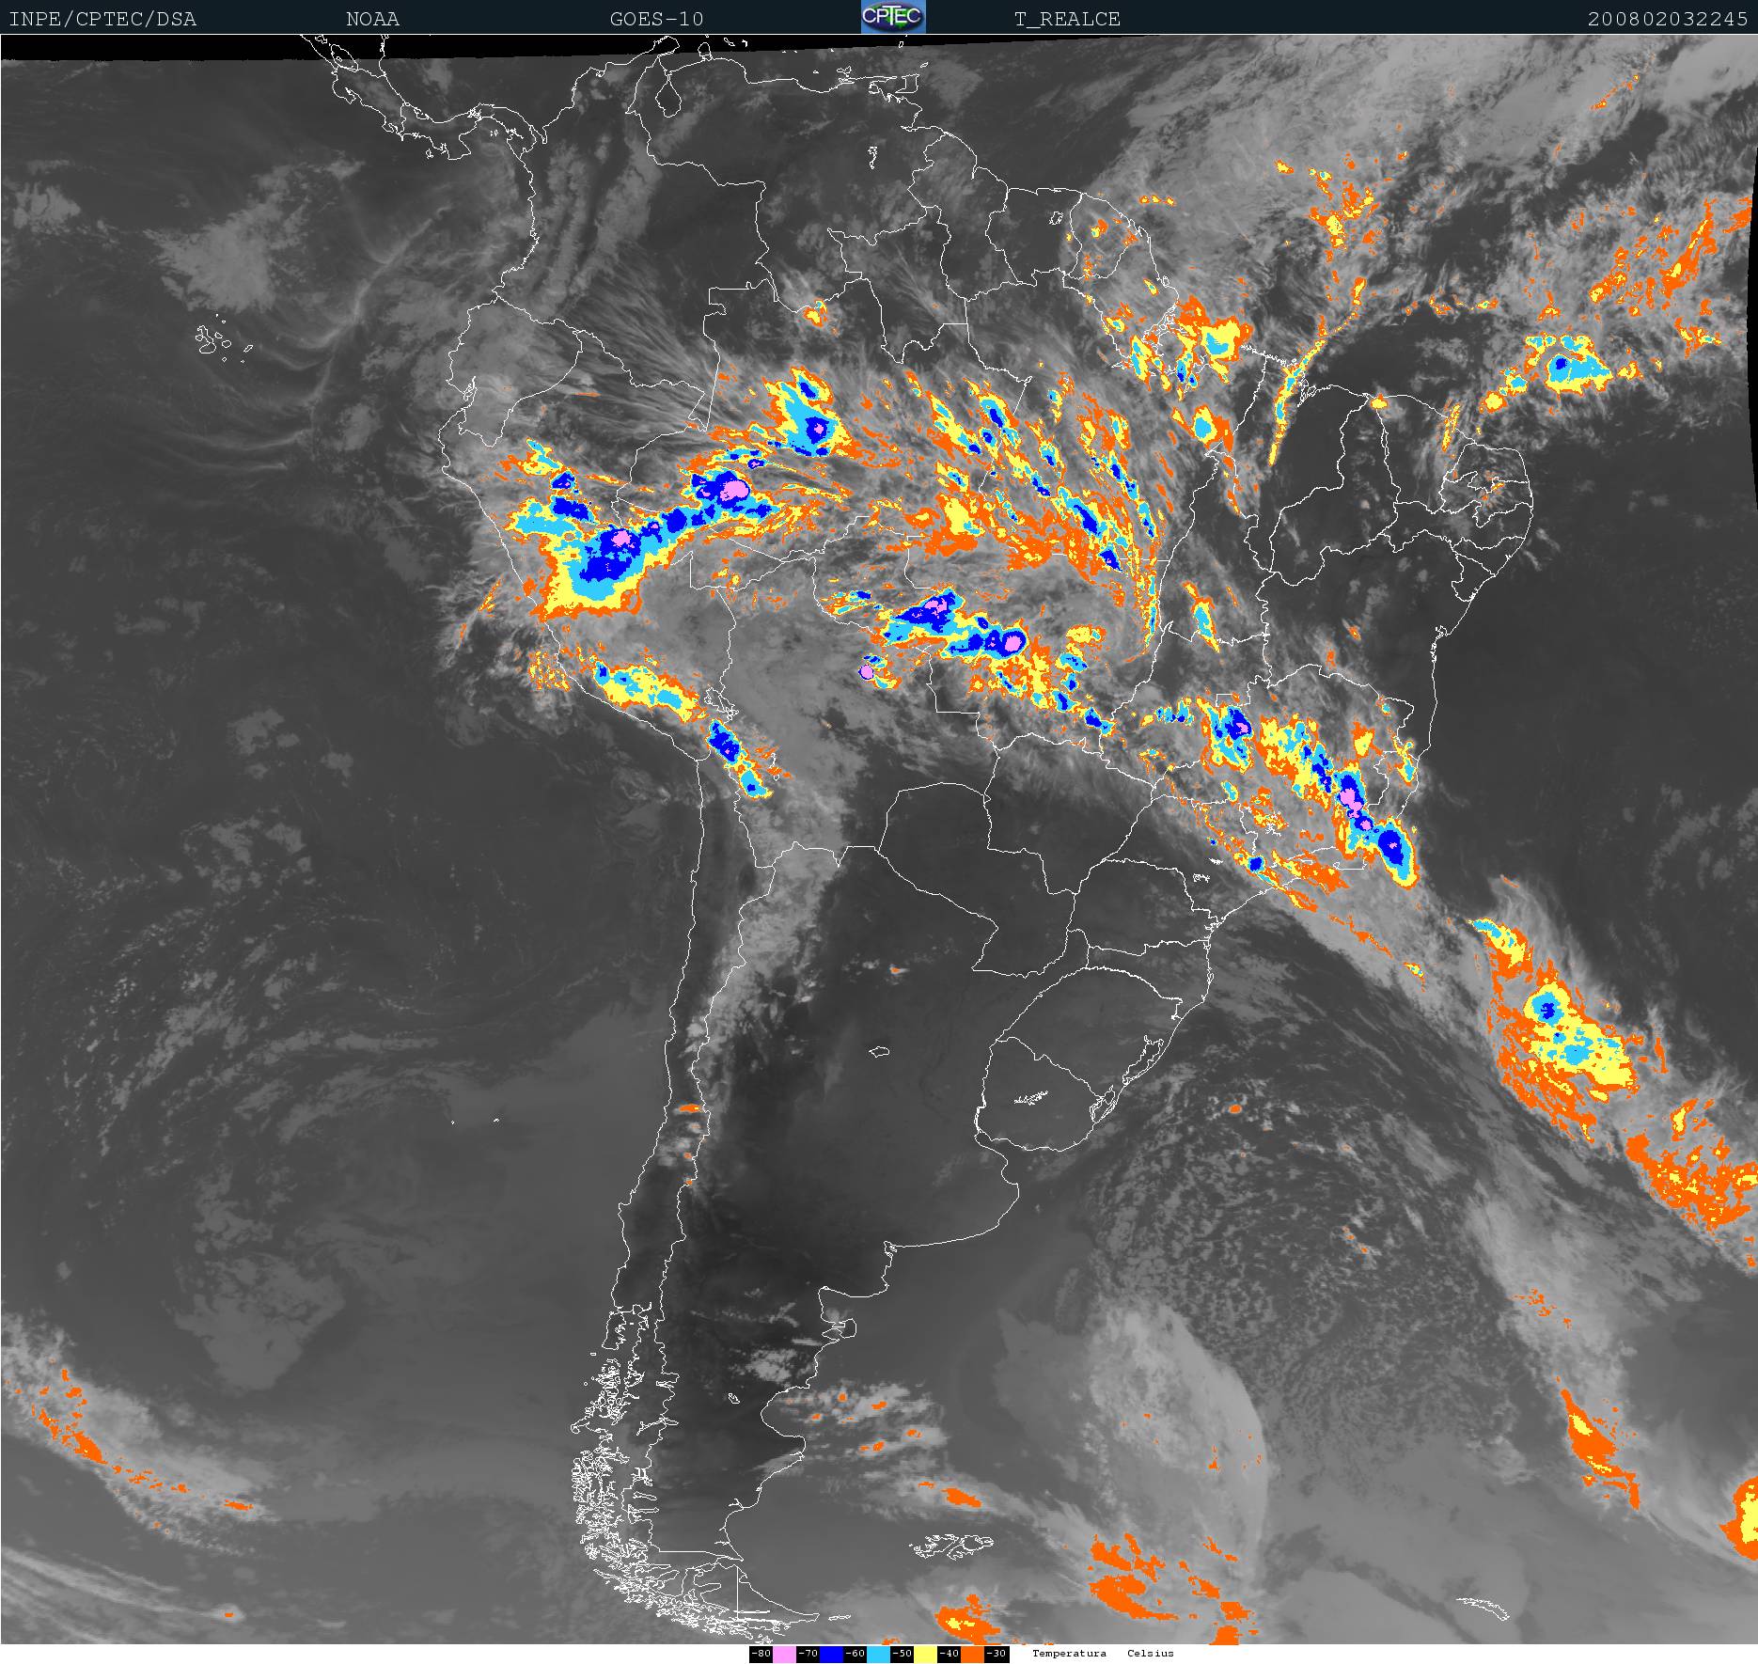This screenshot has width=1758, height=1664.
Task: Click the dark blue legend color swatch
Action: coord(831,1653)
